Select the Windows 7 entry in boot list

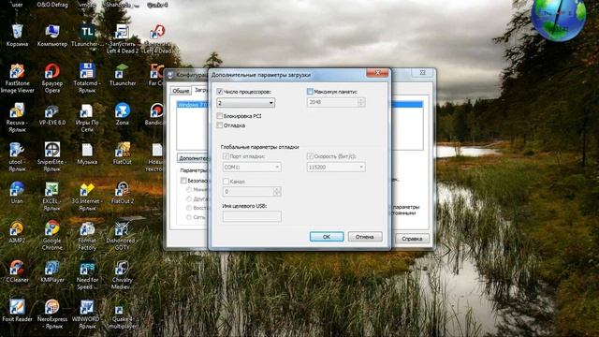coord(192,104)
